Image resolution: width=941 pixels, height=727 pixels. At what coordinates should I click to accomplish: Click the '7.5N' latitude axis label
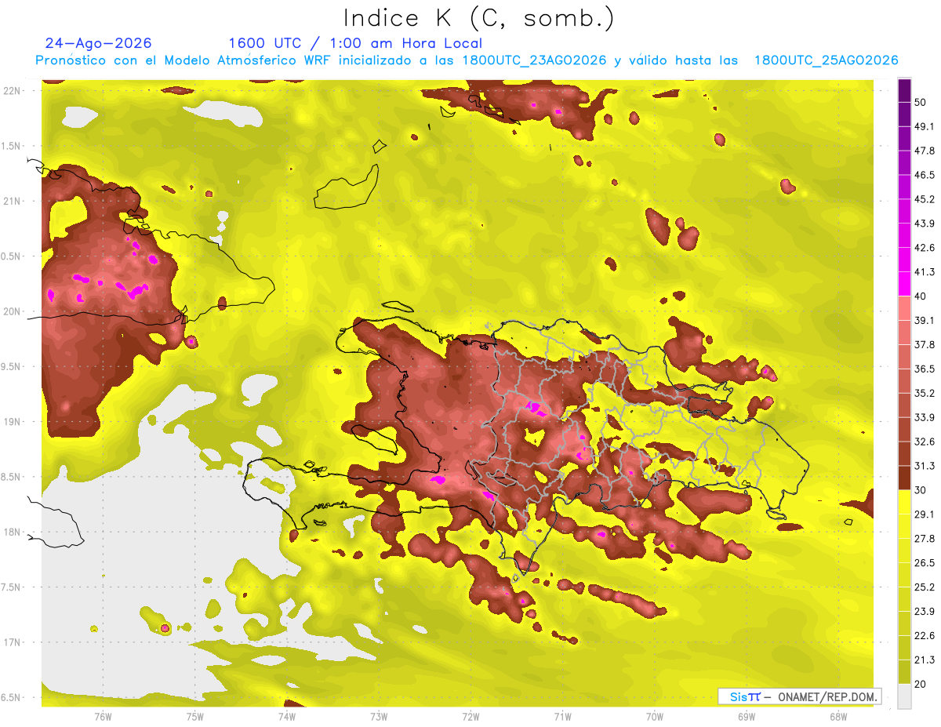(10, 587)
